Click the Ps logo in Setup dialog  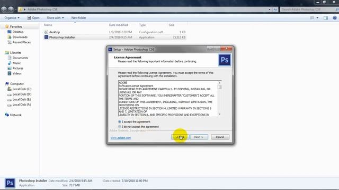(x=225, y=60)
